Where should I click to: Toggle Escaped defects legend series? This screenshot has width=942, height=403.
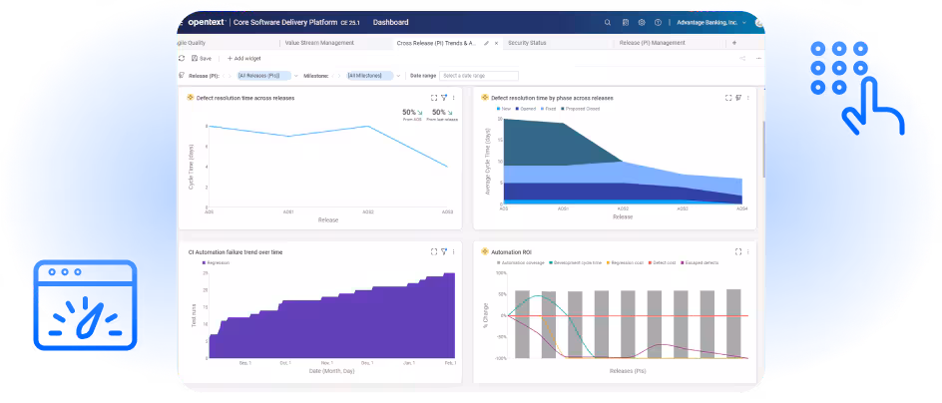(700, 262)
